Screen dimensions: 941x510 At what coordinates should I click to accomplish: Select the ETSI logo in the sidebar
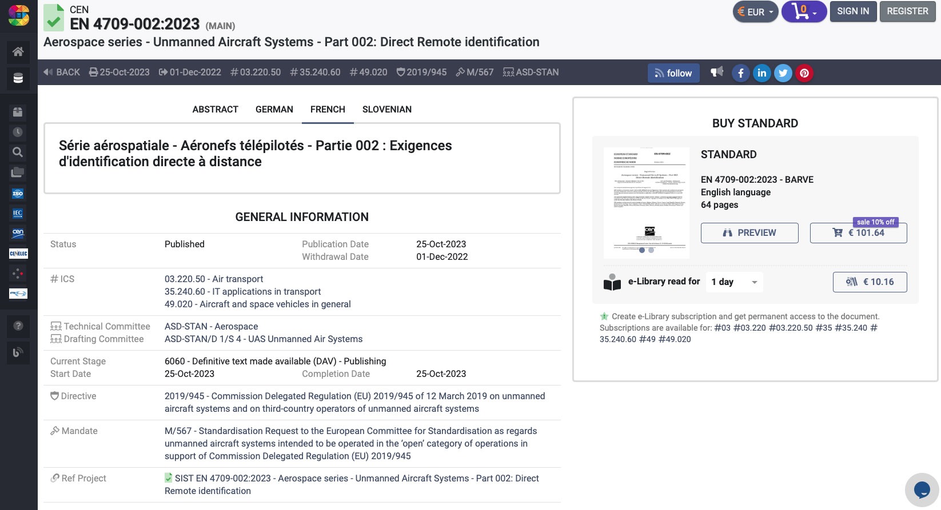(18, 294)
